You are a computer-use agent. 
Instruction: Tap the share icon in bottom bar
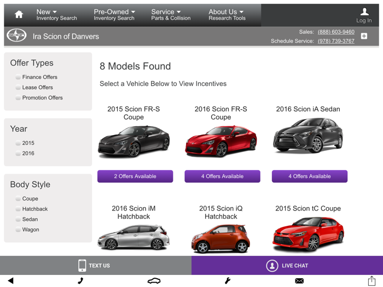click(372, 280)
